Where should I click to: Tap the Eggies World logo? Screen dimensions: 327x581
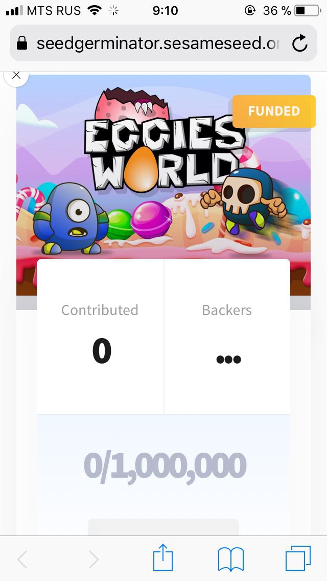coord(165,146)
